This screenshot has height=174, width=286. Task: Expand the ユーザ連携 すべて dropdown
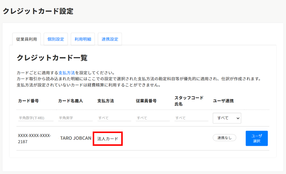pyautogui.click(x=227, y=118)
